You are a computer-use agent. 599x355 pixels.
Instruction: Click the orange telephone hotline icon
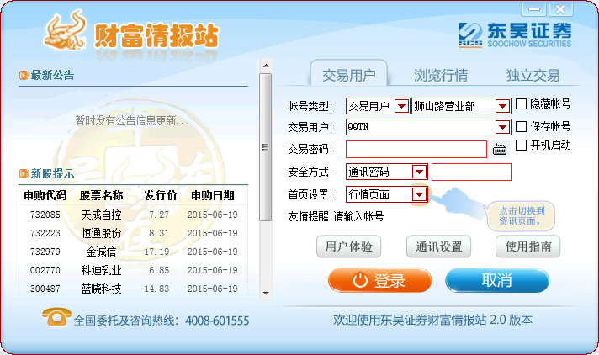click(56, 319)
